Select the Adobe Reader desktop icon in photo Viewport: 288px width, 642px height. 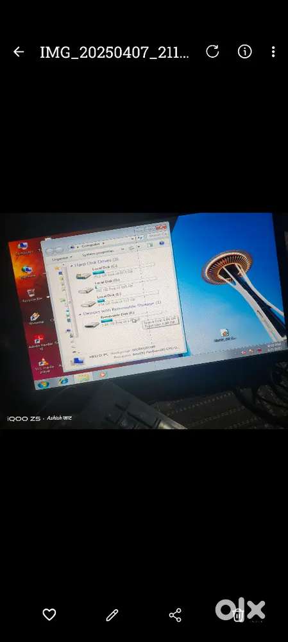pos(39,342)
